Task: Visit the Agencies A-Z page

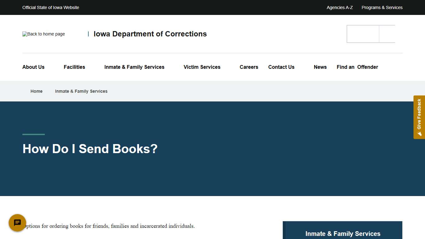Action: pyautogui.click(x=339, y=7)
